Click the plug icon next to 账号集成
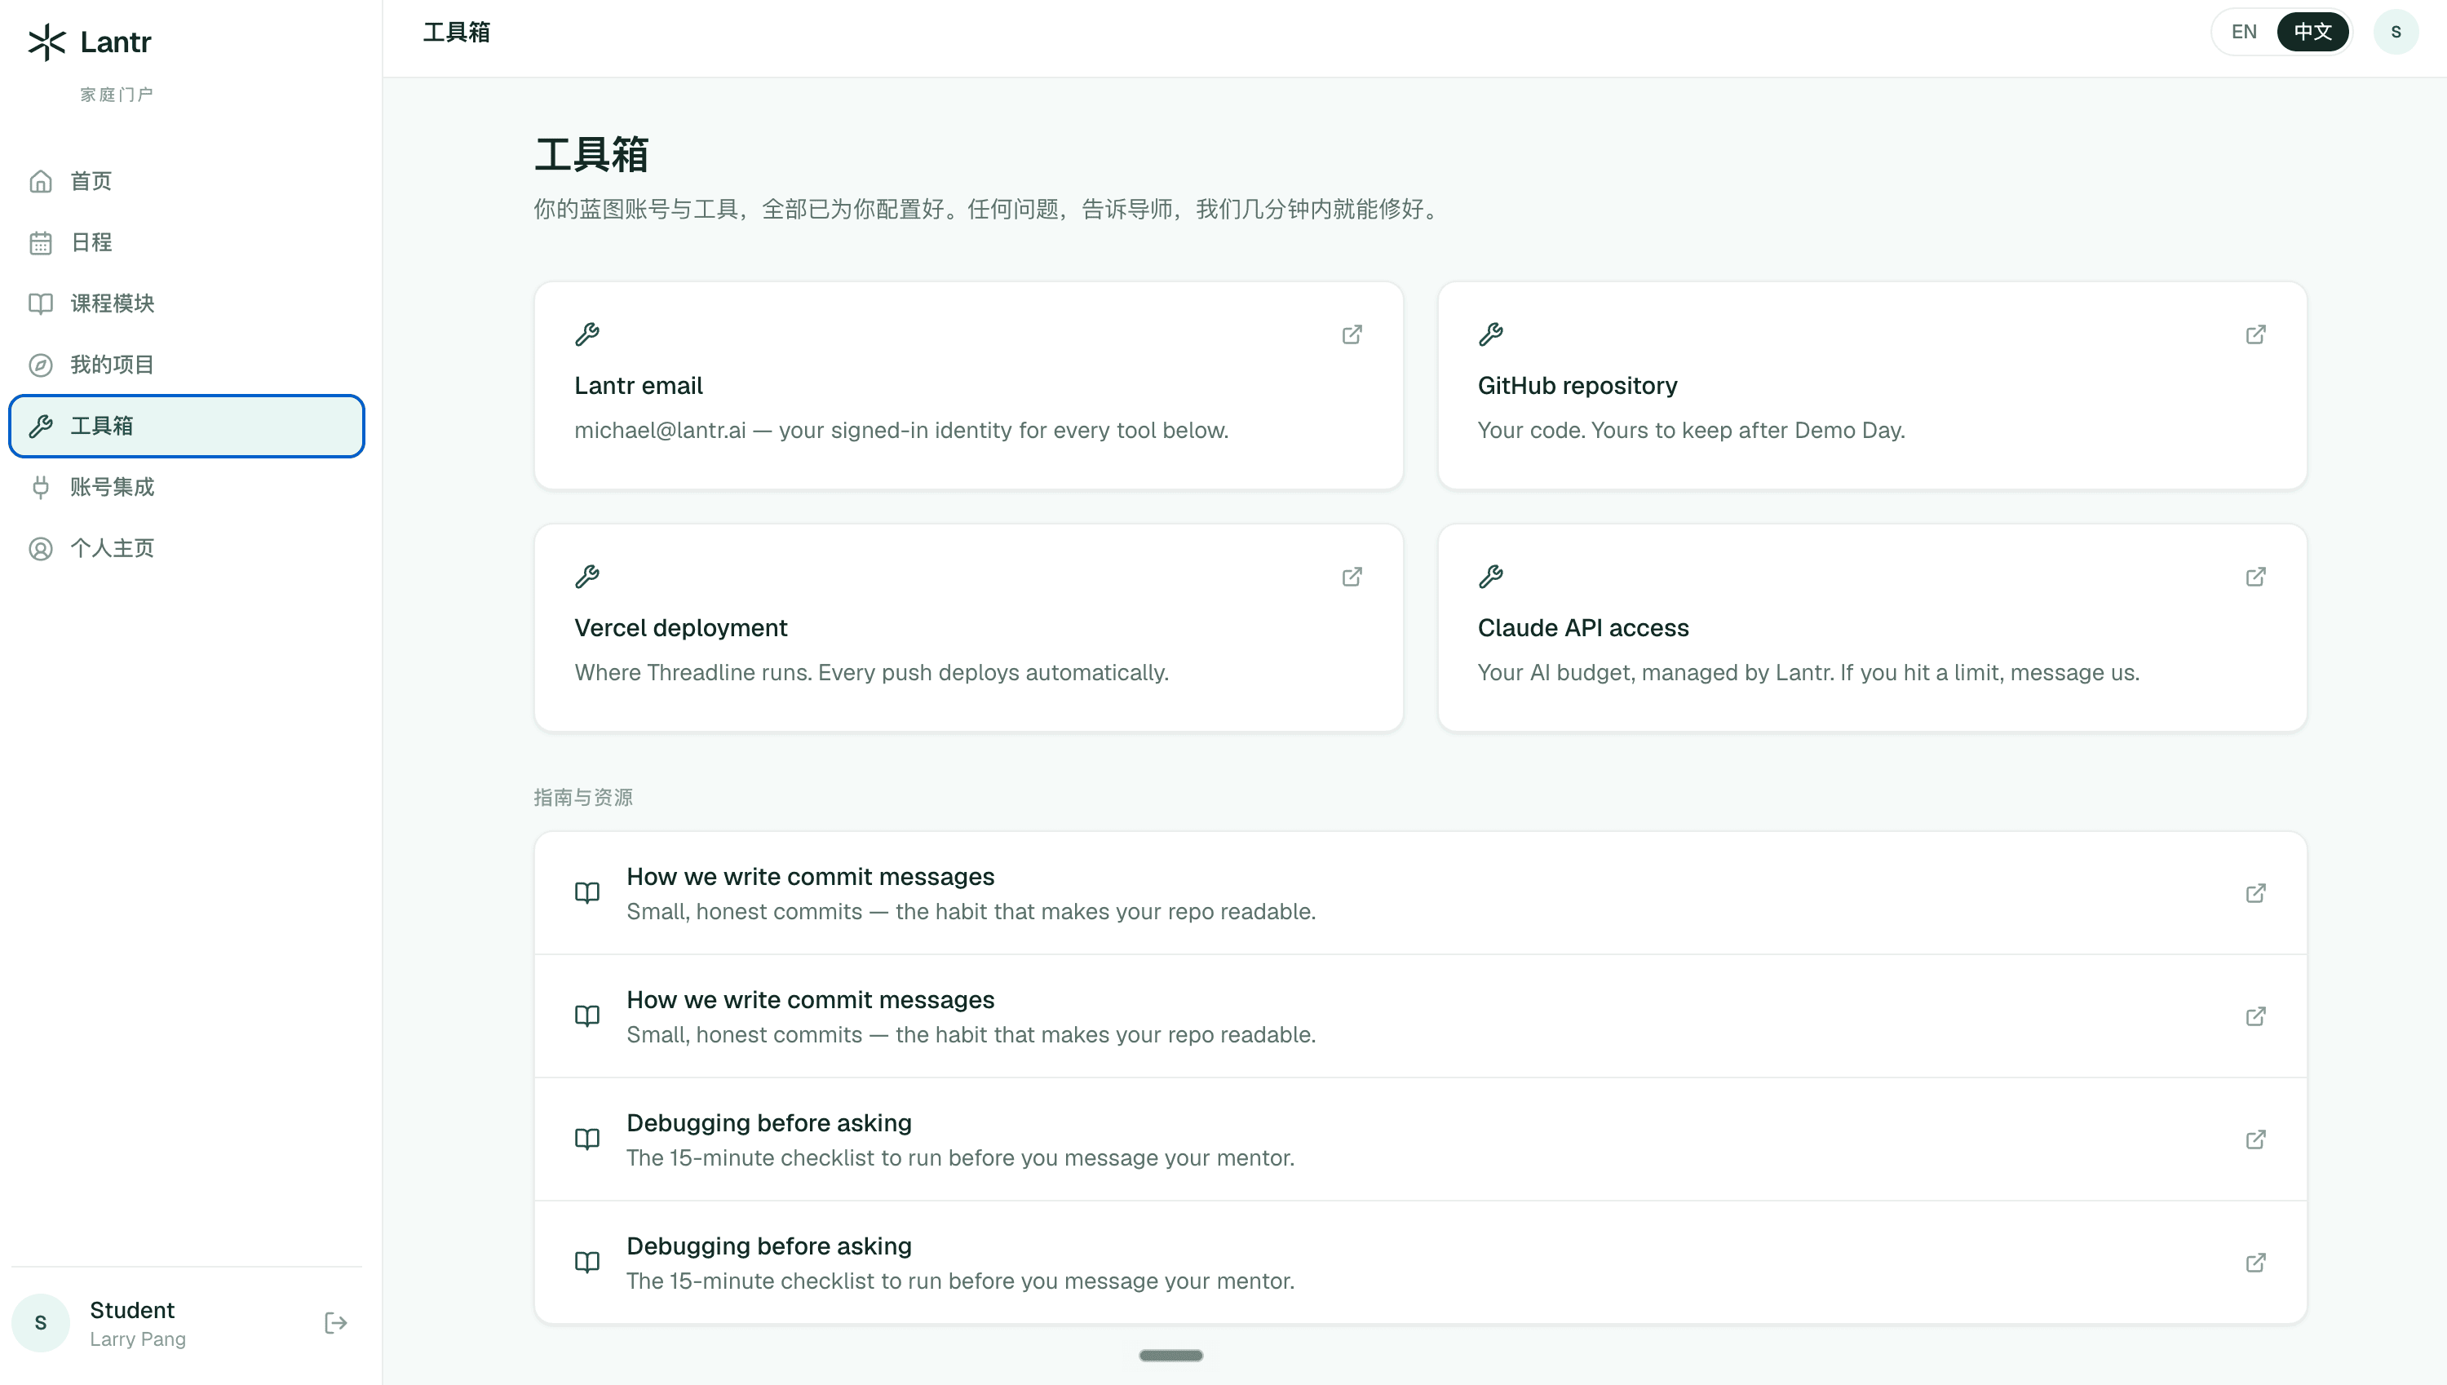 tap(40, 487)
